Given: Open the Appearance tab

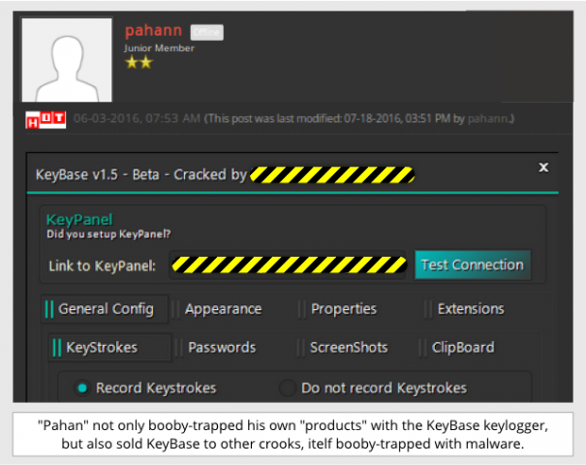Looking at the screenshot, I should click(223, 309).
